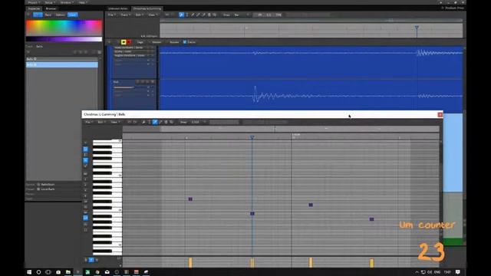Screen dimensions: 491x276
Task: Open the Mail app from the taskbar
Action: pyautogui.click(x=107, y=272)
